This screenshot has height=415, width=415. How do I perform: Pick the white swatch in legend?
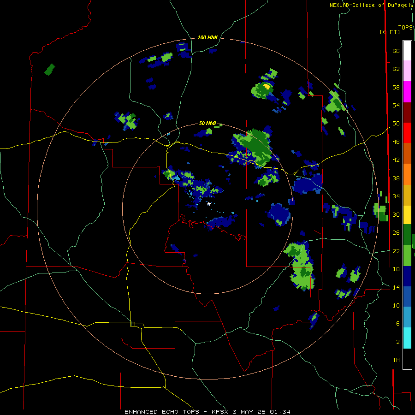coord(407,51)
